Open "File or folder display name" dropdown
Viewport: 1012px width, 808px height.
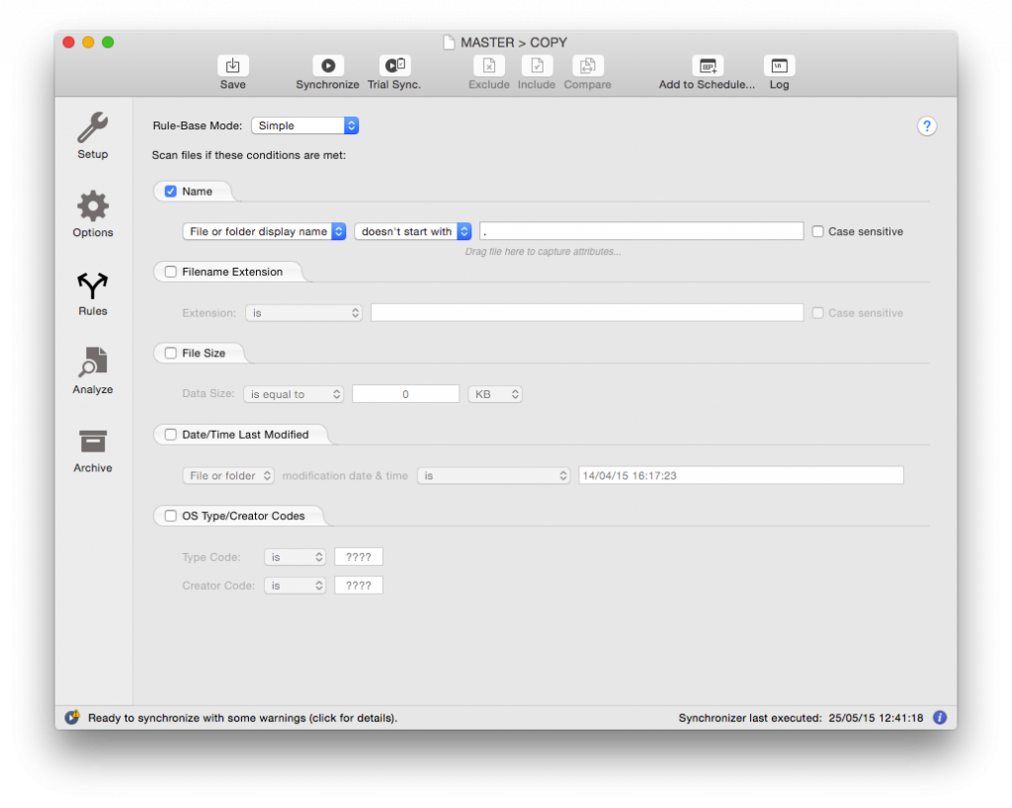(x=264, y=232)
